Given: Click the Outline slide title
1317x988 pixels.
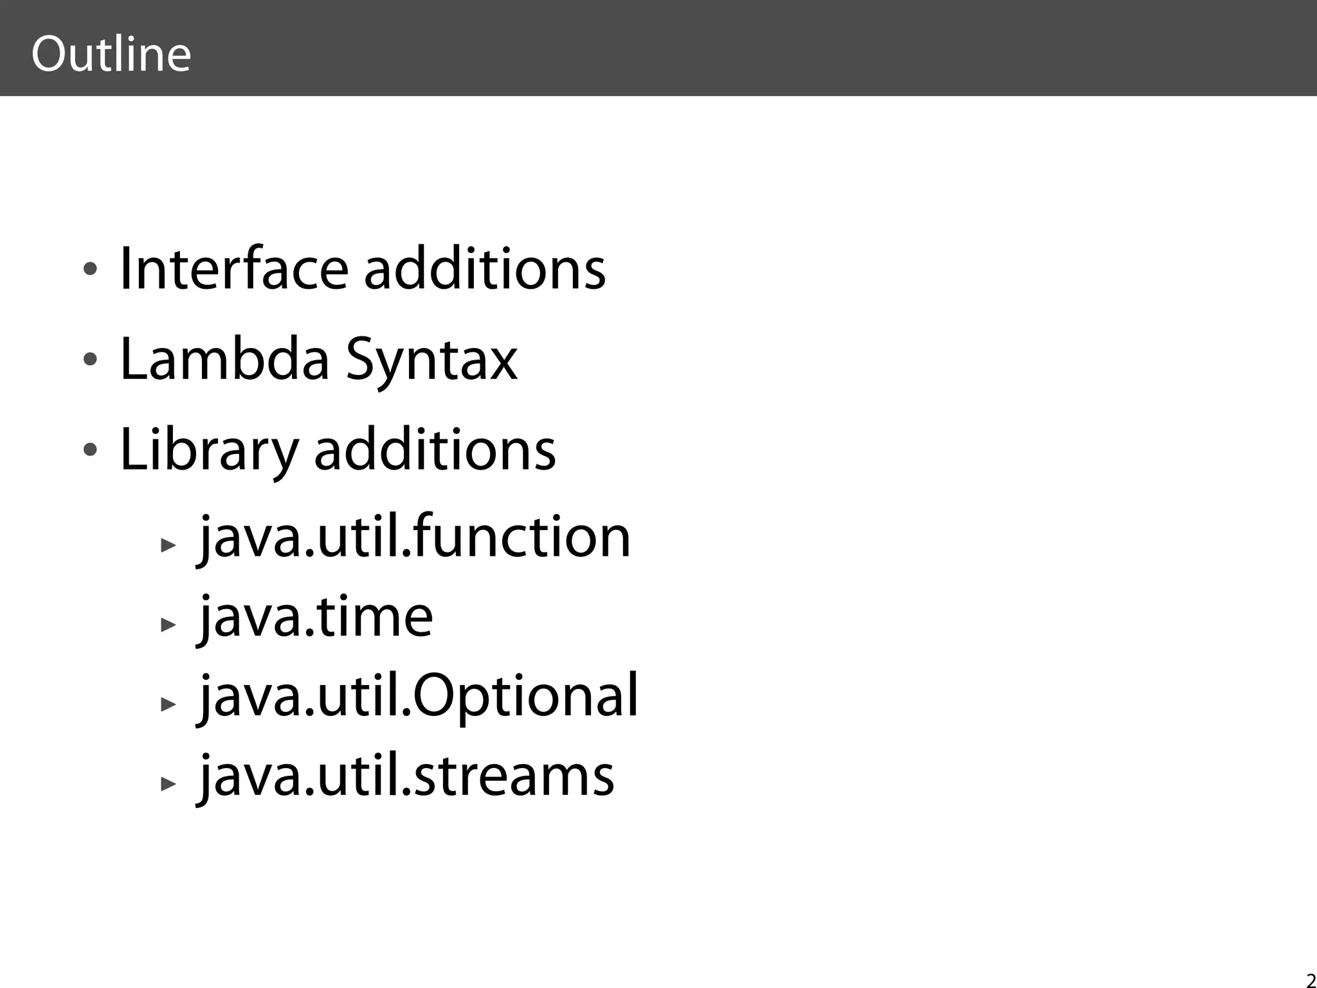Looking at the screenshot, I should click(x=111, y=54).
